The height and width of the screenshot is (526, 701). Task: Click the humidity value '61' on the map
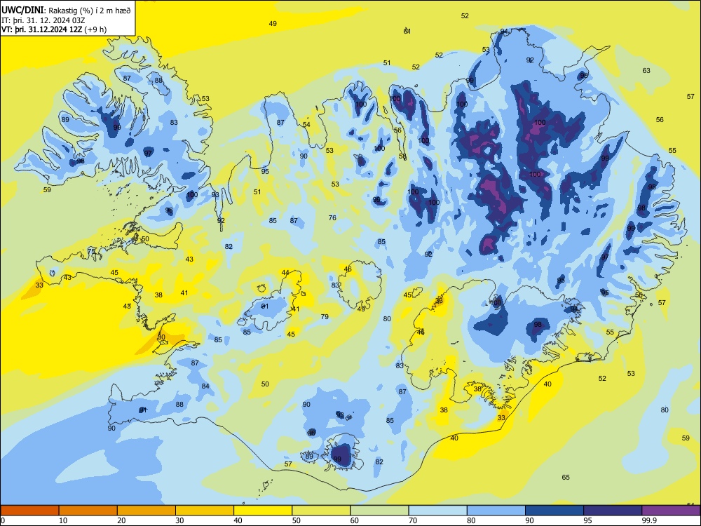407,31
